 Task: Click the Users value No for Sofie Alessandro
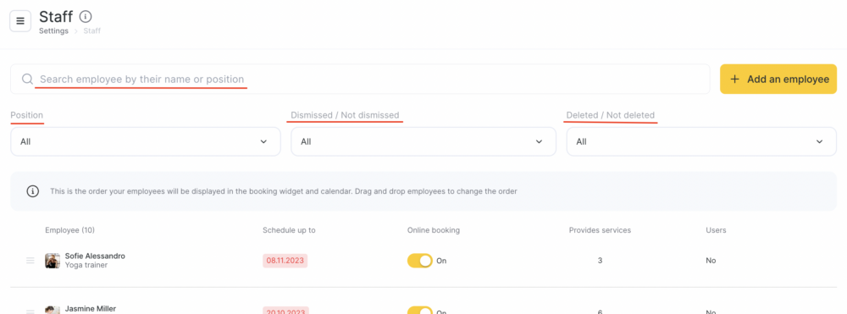(x=711, y=261)
